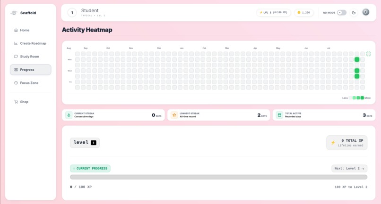
Task: Go to the Study Room
Action: coord(31,57)
